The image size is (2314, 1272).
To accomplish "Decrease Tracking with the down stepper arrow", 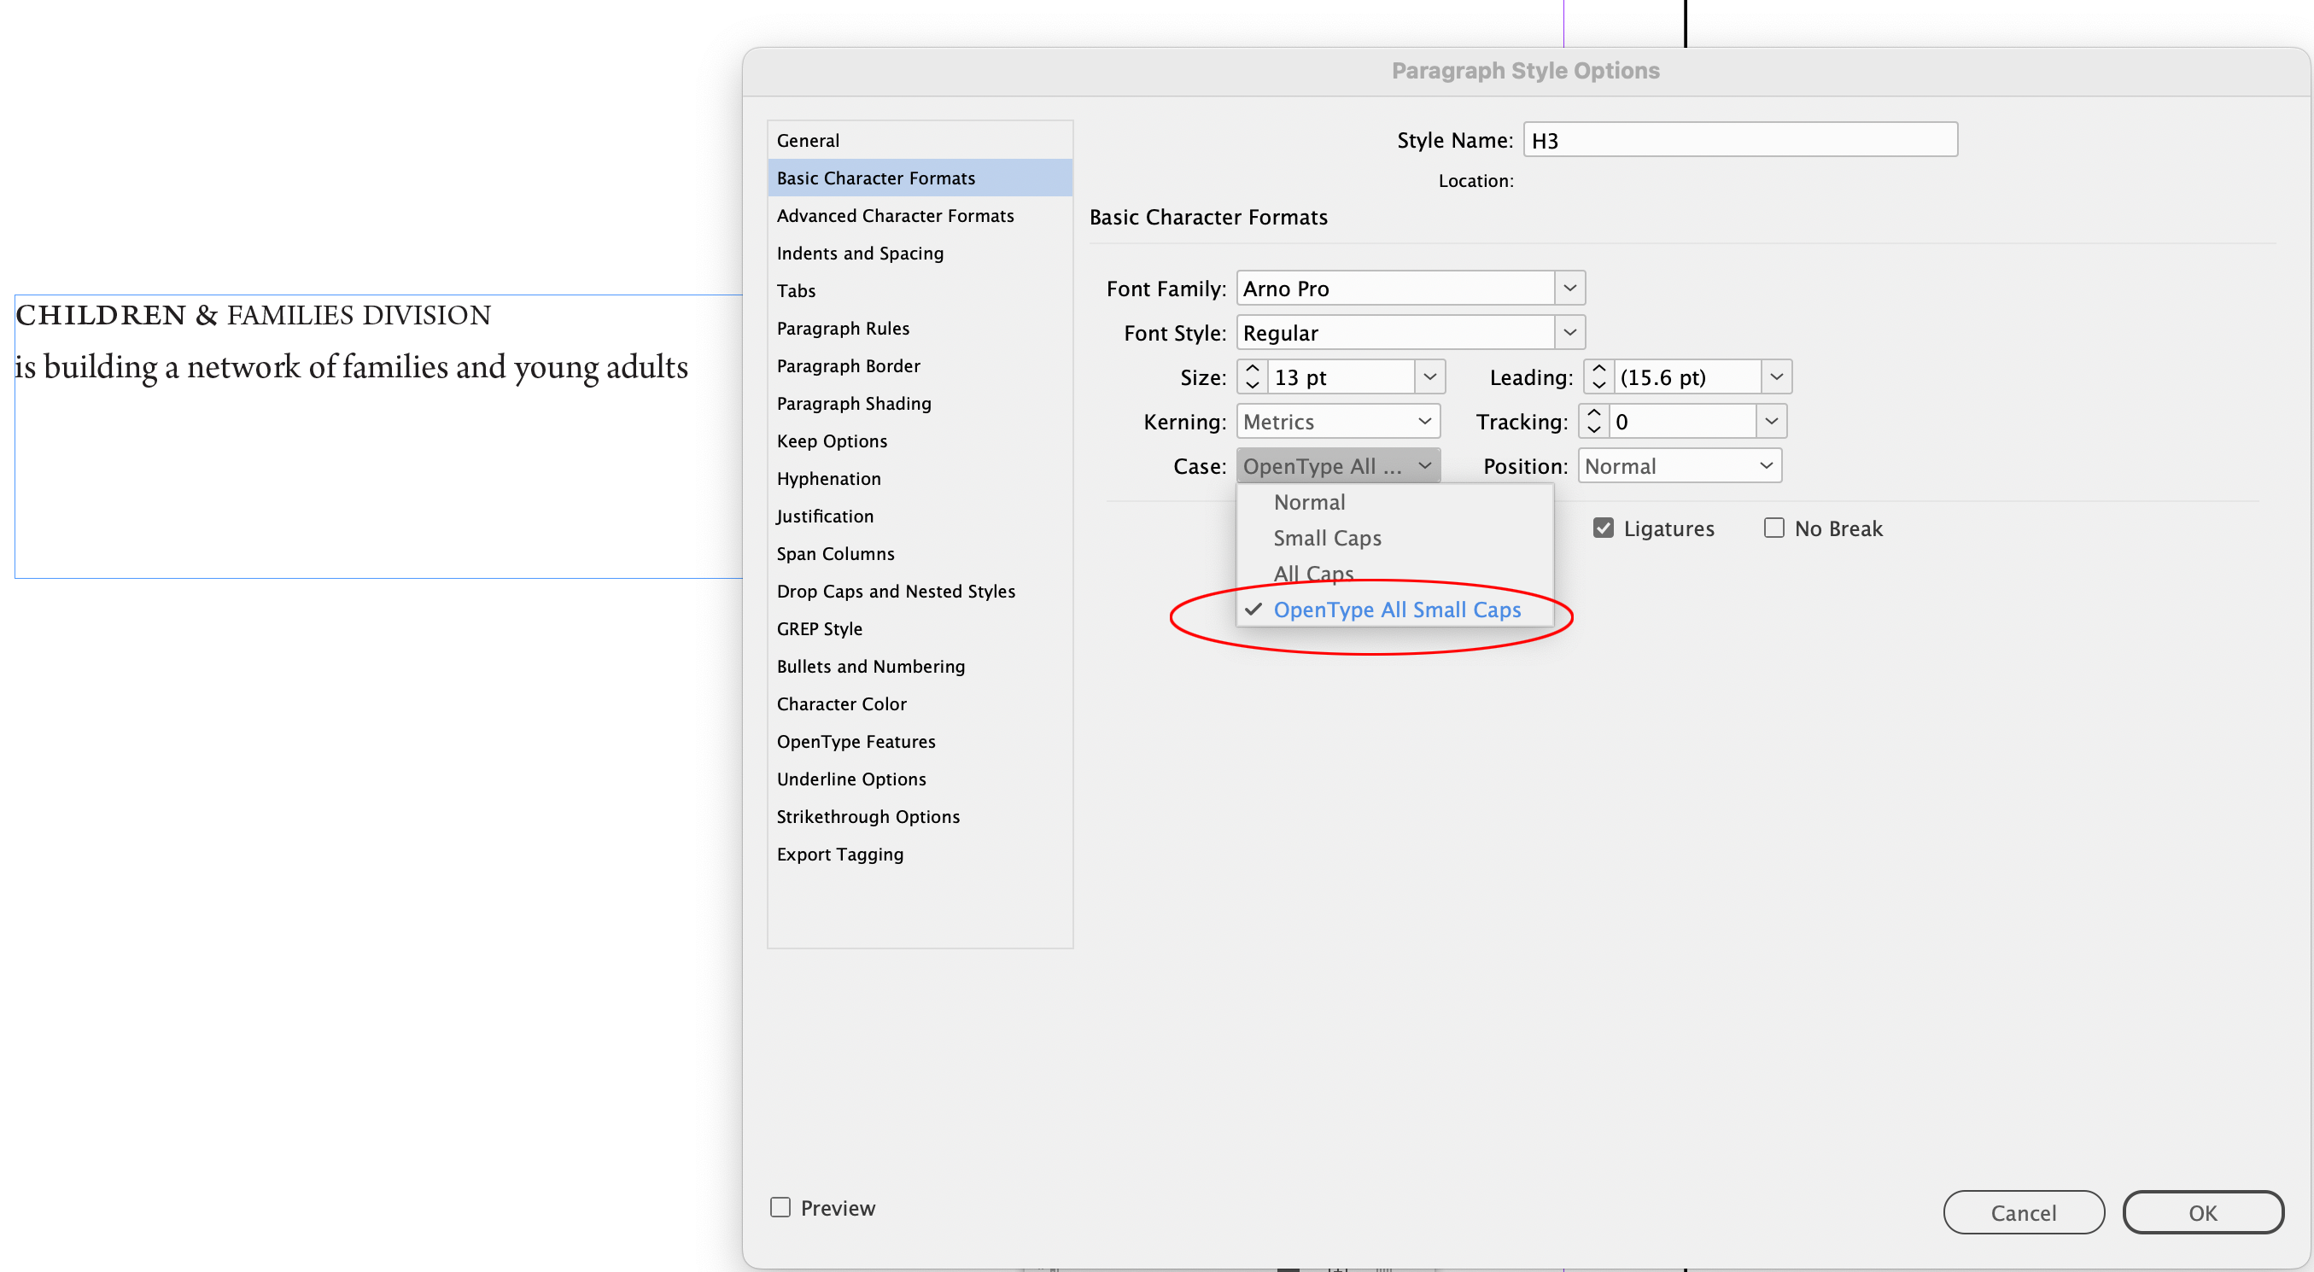I will pos(1594,429).
